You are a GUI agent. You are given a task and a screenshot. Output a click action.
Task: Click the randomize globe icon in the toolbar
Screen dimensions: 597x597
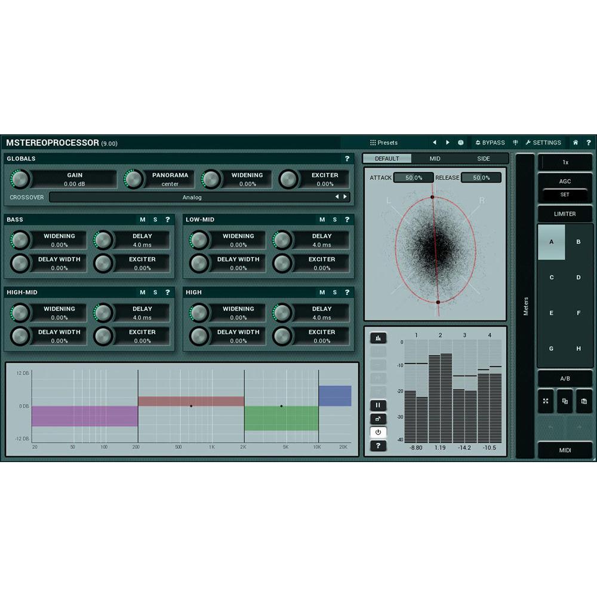461,143
